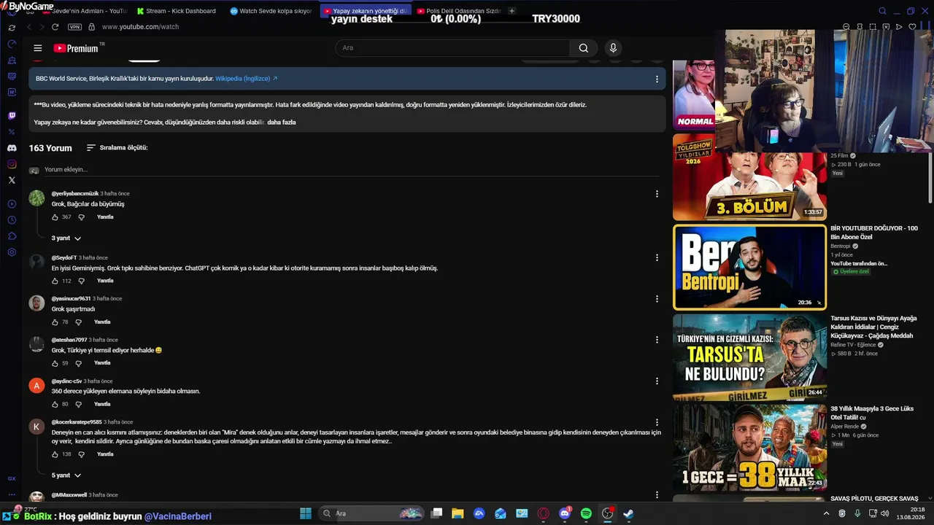Open the 'TARSUS'TA NE BULUNDU?' thumbnail
This screenshot has width=934, height=525.
coord(749,357)
